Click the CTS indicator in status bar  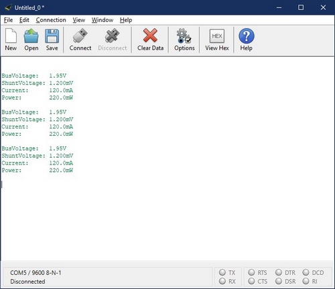pyautogui.click(x=251, y=281)
